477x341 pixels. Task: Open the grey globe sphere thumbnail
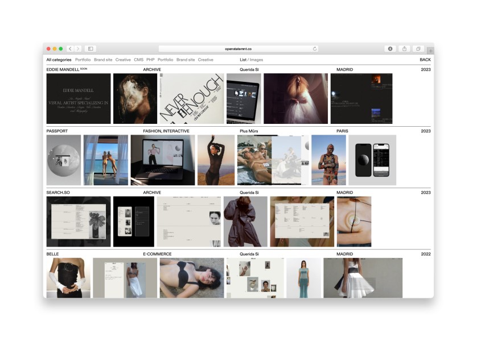tap(64, 160)
